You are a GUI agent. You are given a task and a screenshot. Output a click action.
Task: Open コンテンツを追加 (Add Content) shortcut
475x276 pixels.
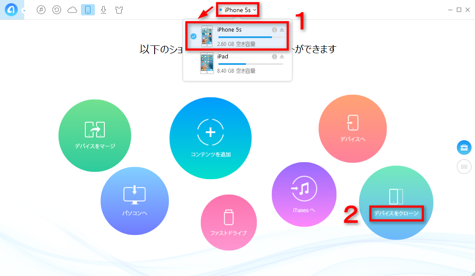210,138
